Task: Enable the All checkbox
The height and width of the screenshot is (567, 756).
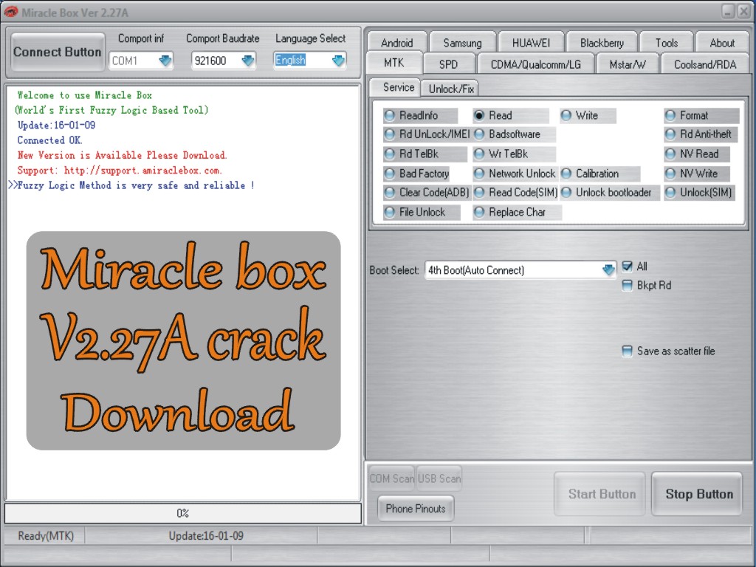Action: pos(628,267)
